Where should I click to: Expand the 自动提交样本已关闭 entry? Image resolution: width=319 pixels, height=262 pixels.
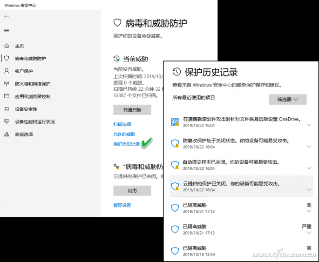pyautogui.click(x=309, y=168)
